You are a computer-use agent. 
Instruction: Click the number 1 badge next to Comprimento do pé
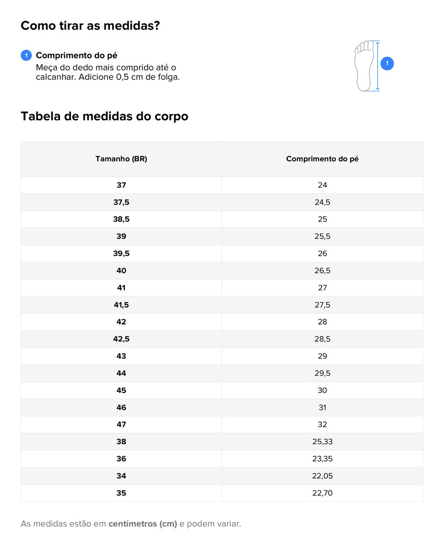click(x=26, y=55)
